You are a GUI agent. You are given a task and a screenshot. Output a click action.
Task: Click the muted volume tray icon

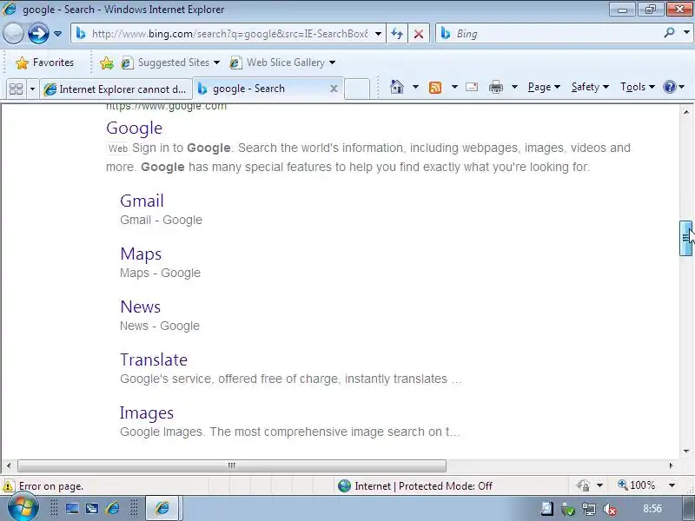[610, 509]
